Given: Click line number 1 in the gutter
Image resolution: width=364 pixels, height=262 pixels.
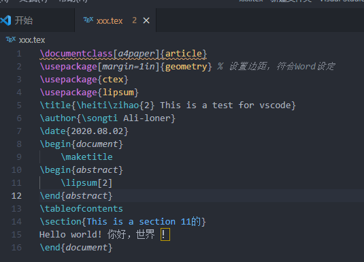Looking at the screenshot, I should pos(19,54).
